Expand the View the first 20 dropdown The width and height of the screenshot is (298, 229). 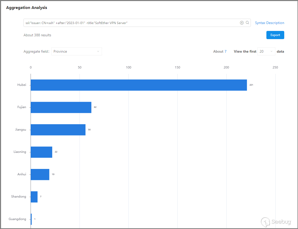(x=266, y=51)
